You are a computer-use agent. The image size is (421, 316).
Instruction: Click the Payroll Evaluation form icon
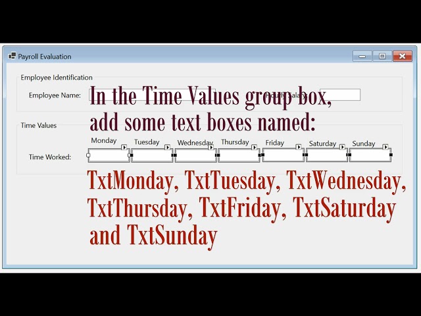(x=12, y=56)
